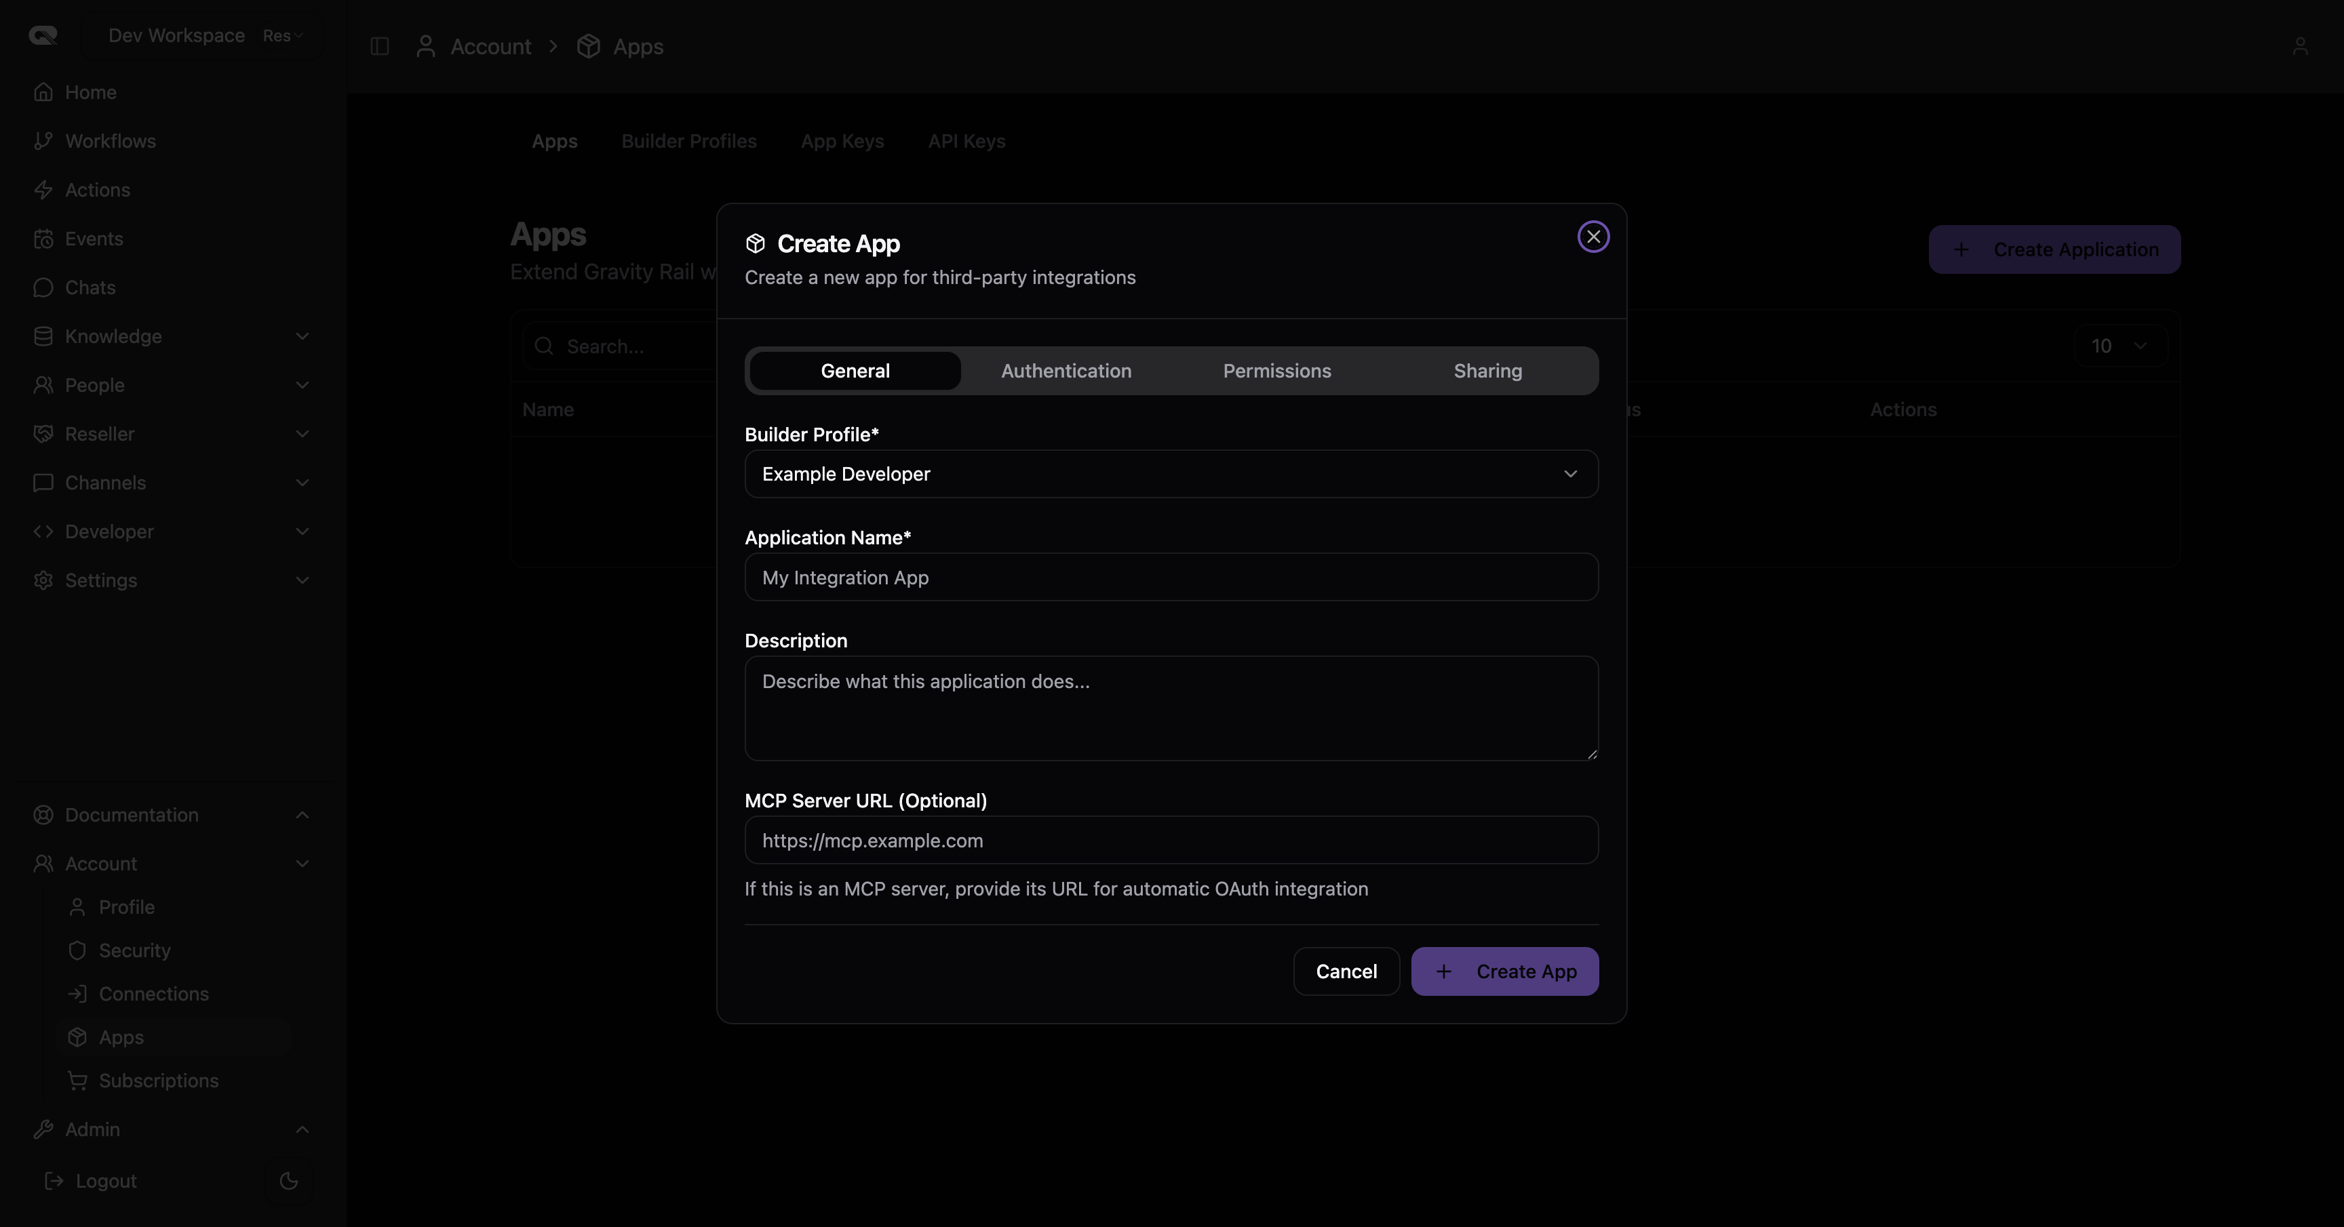Open the rows-per-page 10 dropdown
Screen dimensions: 2344x1227
click(x=2120, y=346)
